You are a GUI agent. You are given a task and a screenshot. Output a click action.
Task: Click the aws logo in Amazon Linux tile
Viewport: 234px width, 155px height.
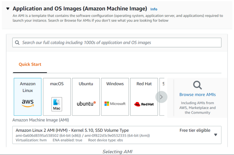[27, 103]
